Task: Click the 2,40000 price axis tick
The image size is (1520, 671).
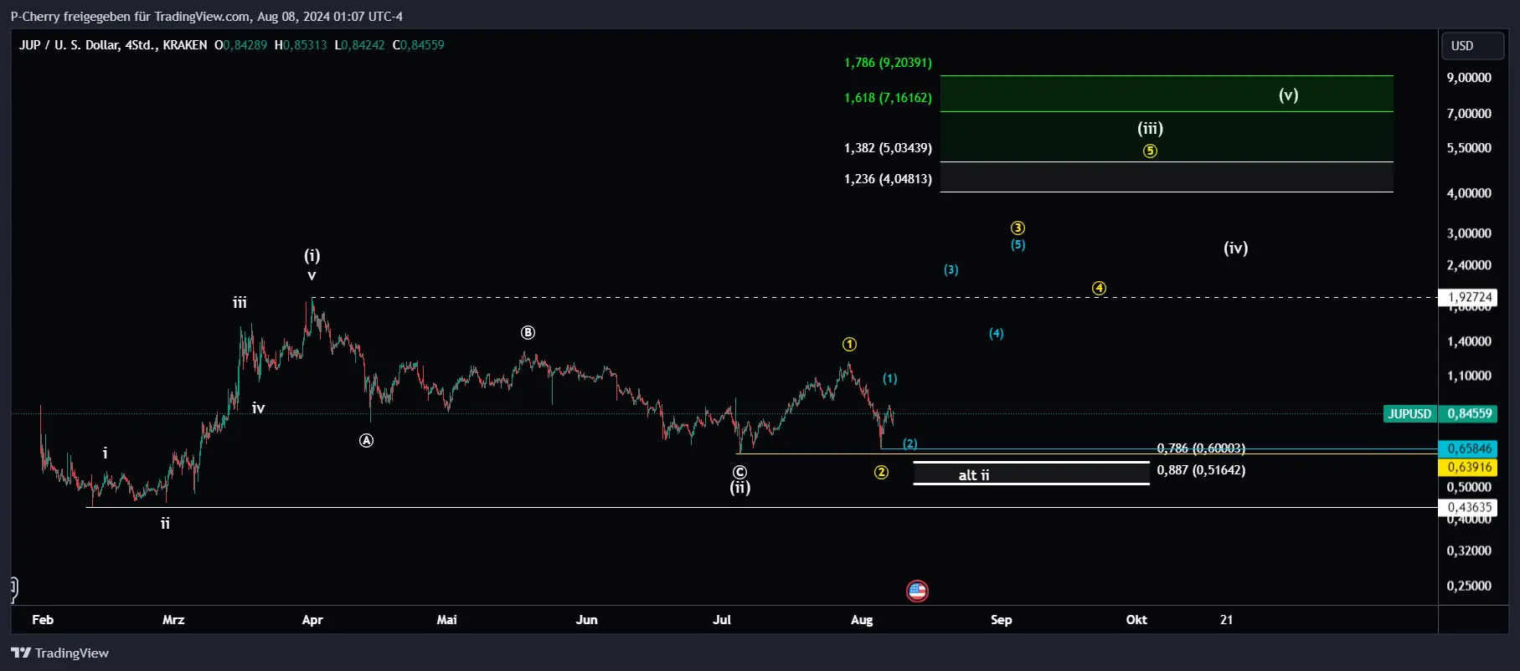Action: pyautogui.click(x=1469, y=265)
